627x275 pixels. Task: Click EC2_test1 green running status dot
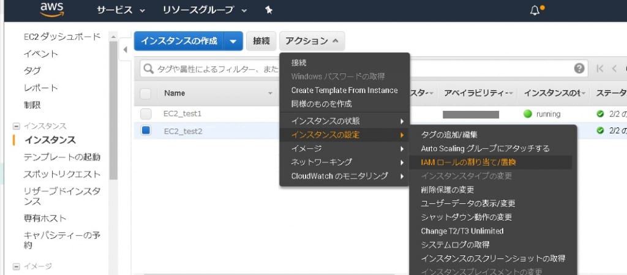[528, 114]
